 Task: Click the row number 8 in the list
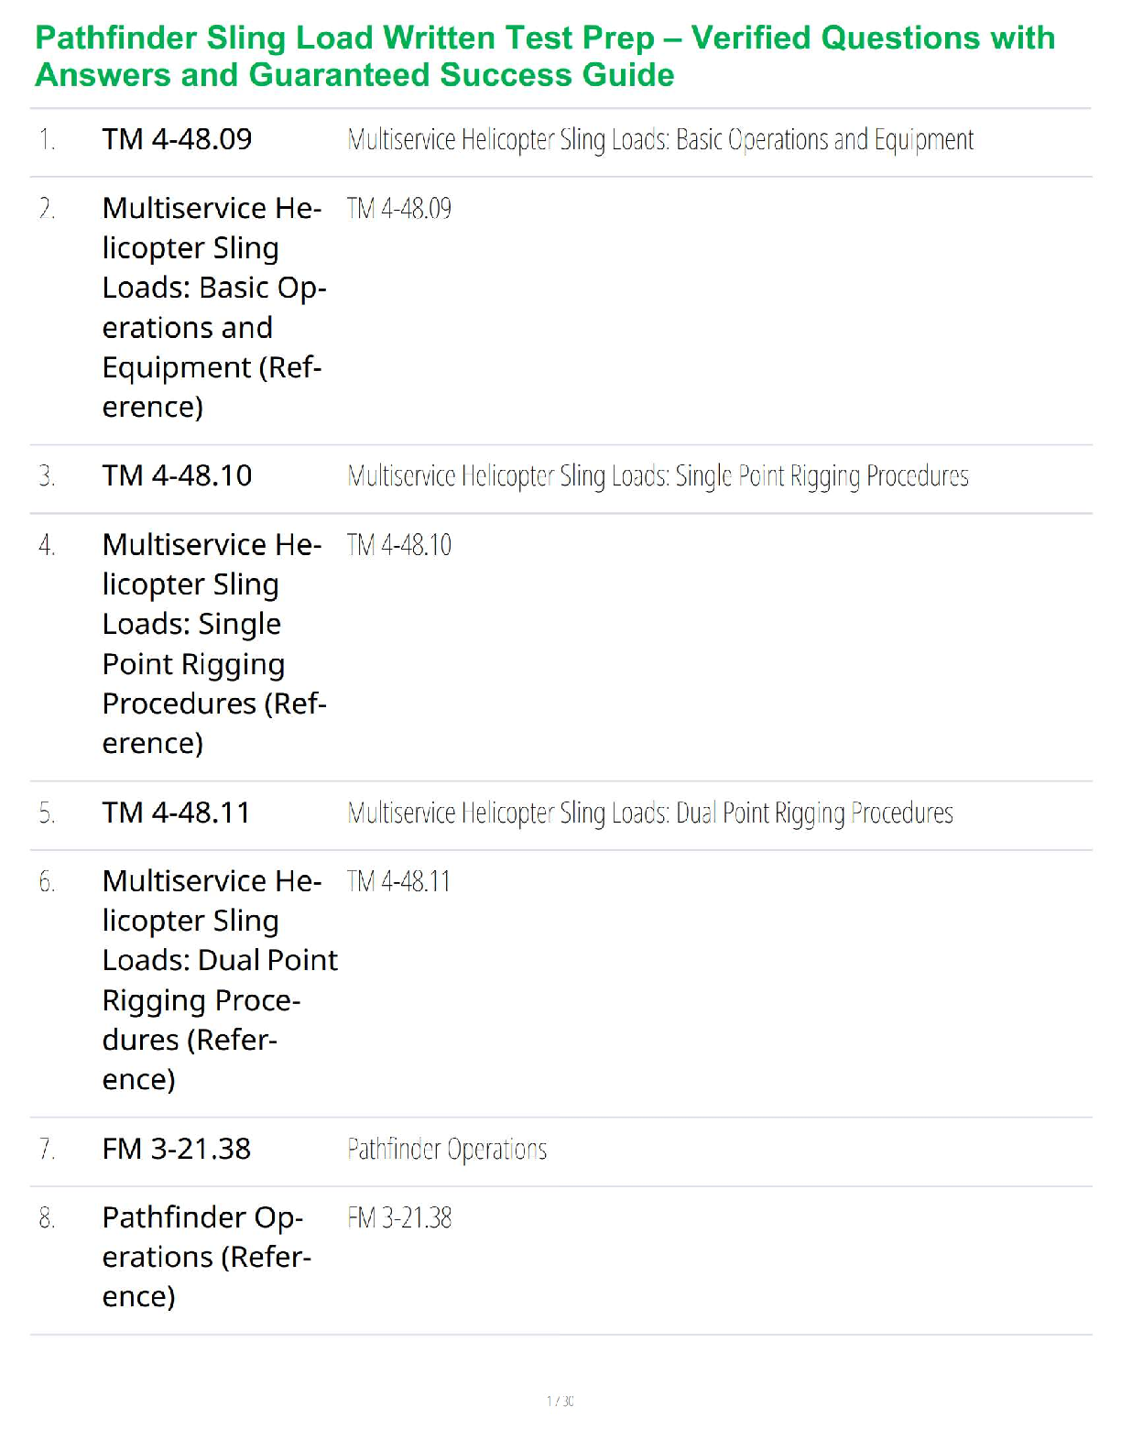click(47, 1218)
